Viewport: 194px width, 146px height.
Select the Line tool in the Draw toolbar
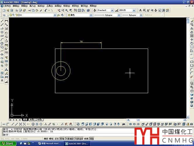pos(2,21)
